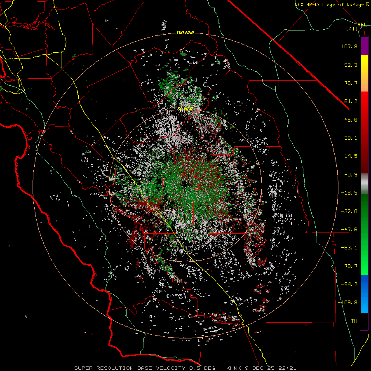Click the 107.8 velocity scale value
The image size is (371, 371).
coord(349,46)
